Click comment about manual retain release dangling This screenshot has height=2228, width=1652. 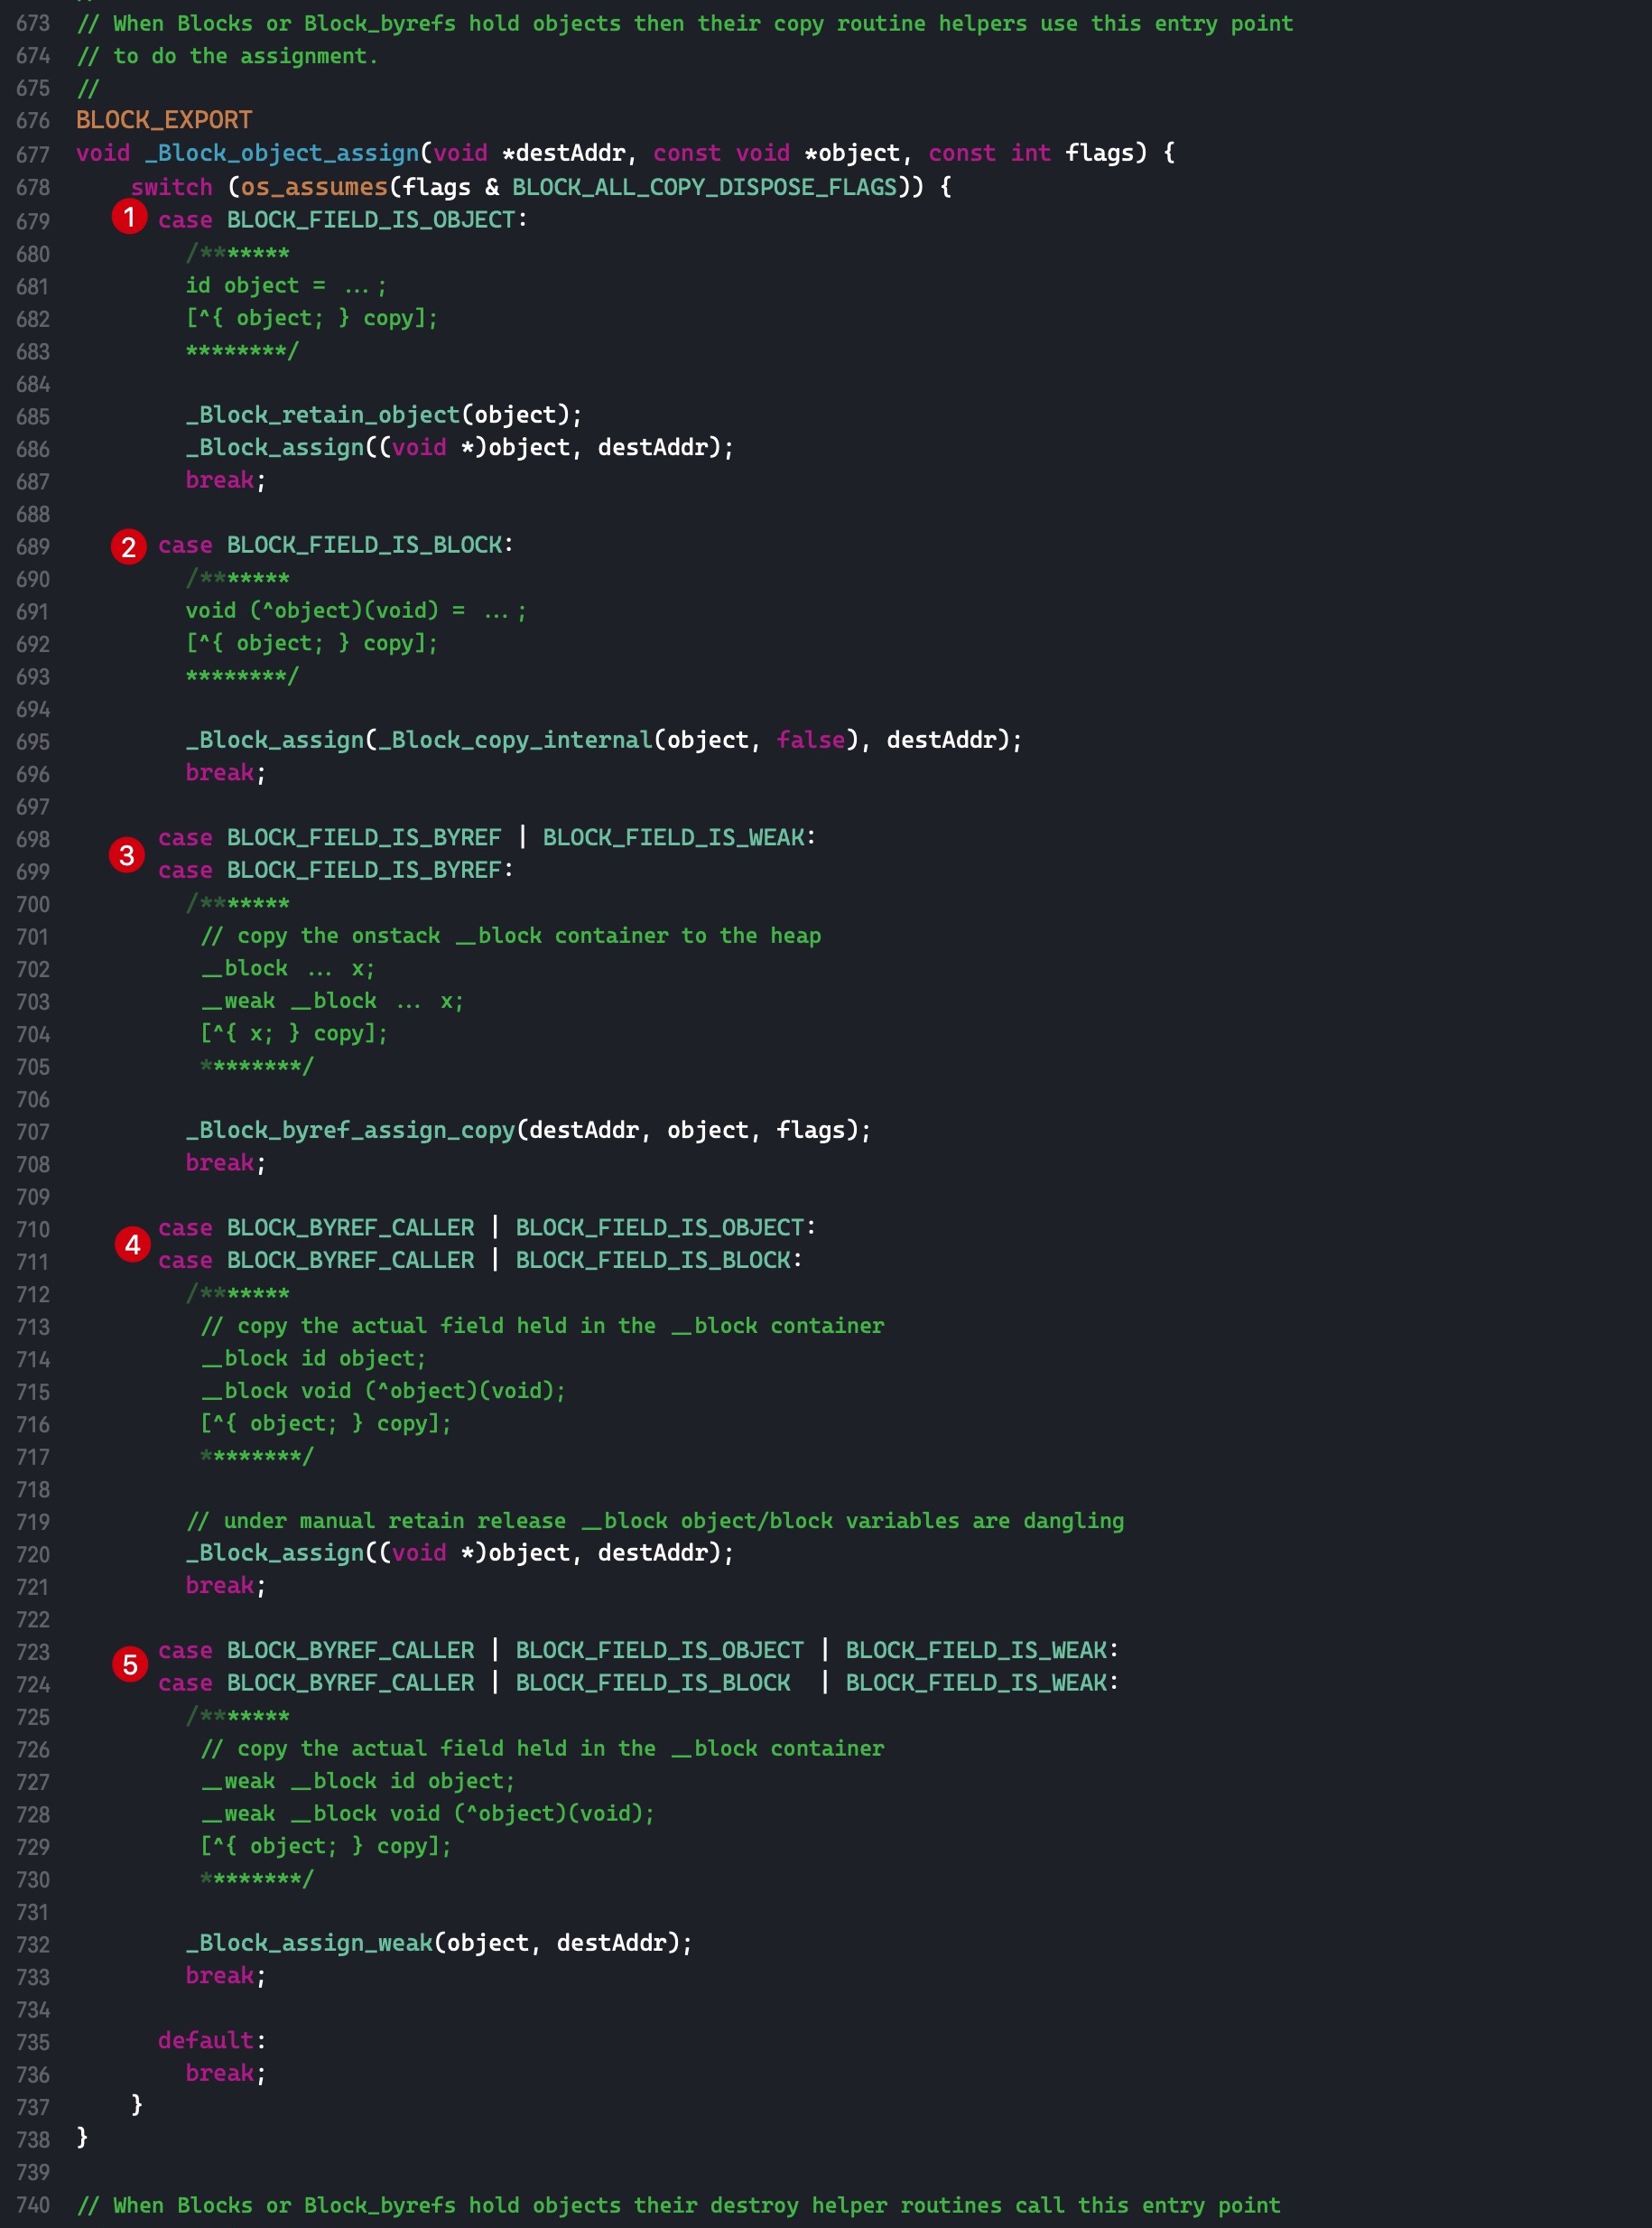pyautogui.click(x=655, y=1520)
